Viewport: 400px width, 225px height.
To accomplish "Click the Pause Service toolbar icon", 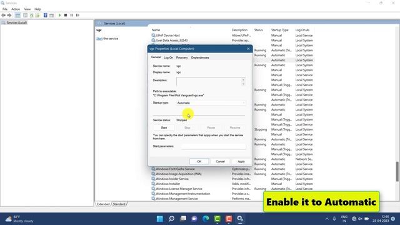I will pos(72,15).
